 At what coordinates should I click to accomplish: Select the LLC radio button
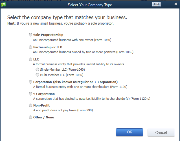click(30, 59)
